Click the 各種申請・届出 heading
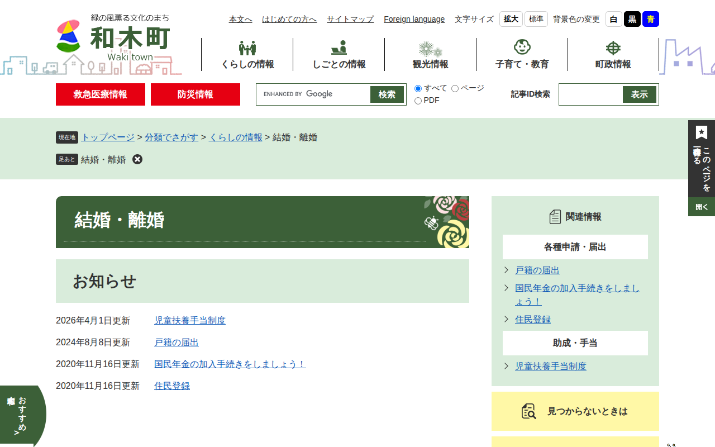Viewport: 715px width, 447px height. click(575, 247)
